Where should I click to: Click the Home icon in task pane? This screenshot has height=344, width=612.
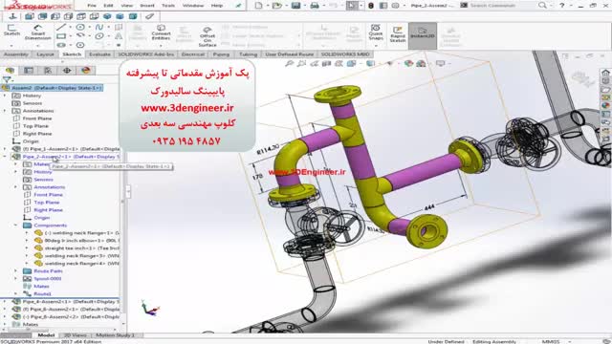(605, 73)
